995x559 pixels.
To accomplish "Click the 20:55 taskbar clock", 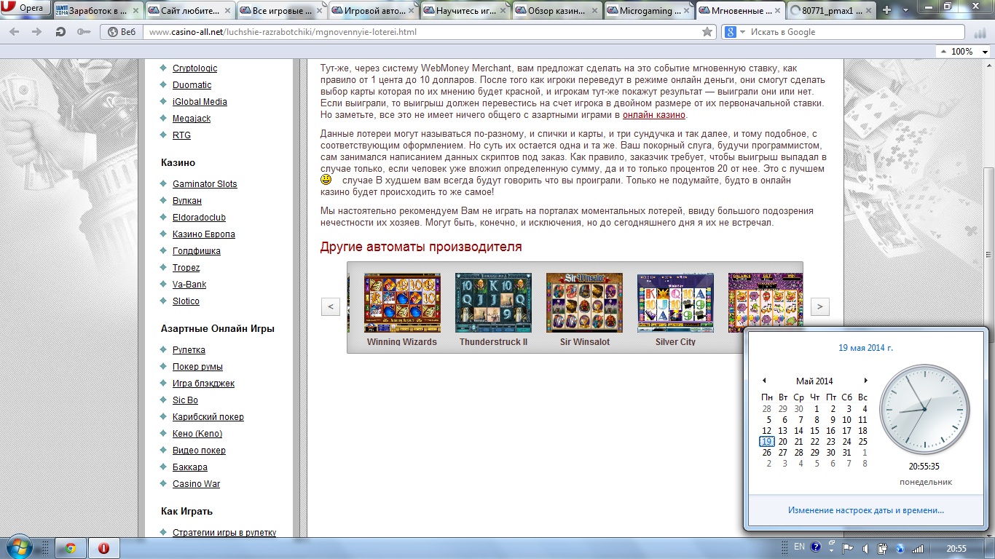I will point(956,548).
